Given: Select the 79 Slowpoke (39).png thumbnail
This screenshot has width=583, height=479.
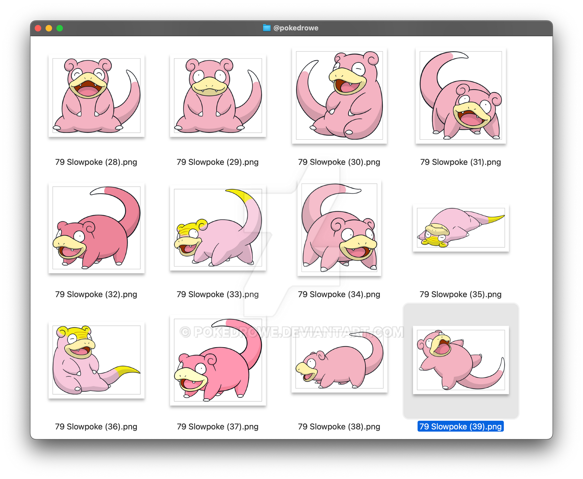Looking at the screenshot, I should tap(461, 360).
